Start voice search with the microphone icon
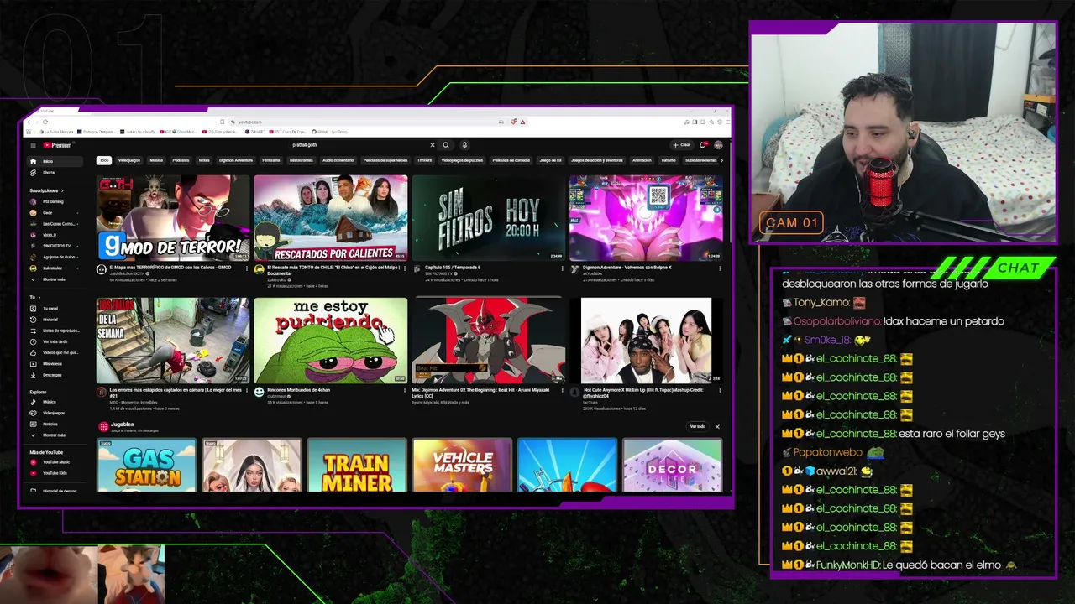 pos(464,145)
